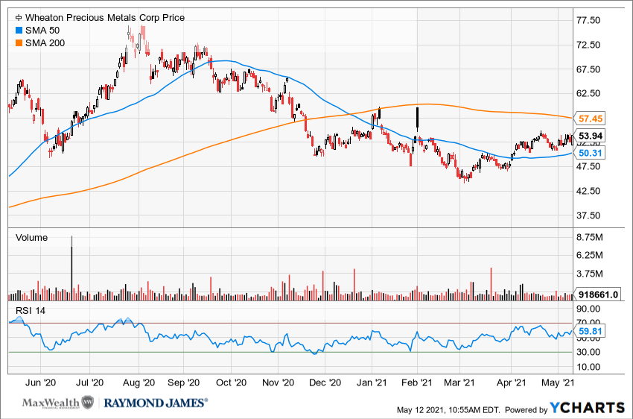The height and width of the screenshot is (419, 633).
Task: Click the May '21 date axis label
Action: pyautogui.click(x=558, y=382)
